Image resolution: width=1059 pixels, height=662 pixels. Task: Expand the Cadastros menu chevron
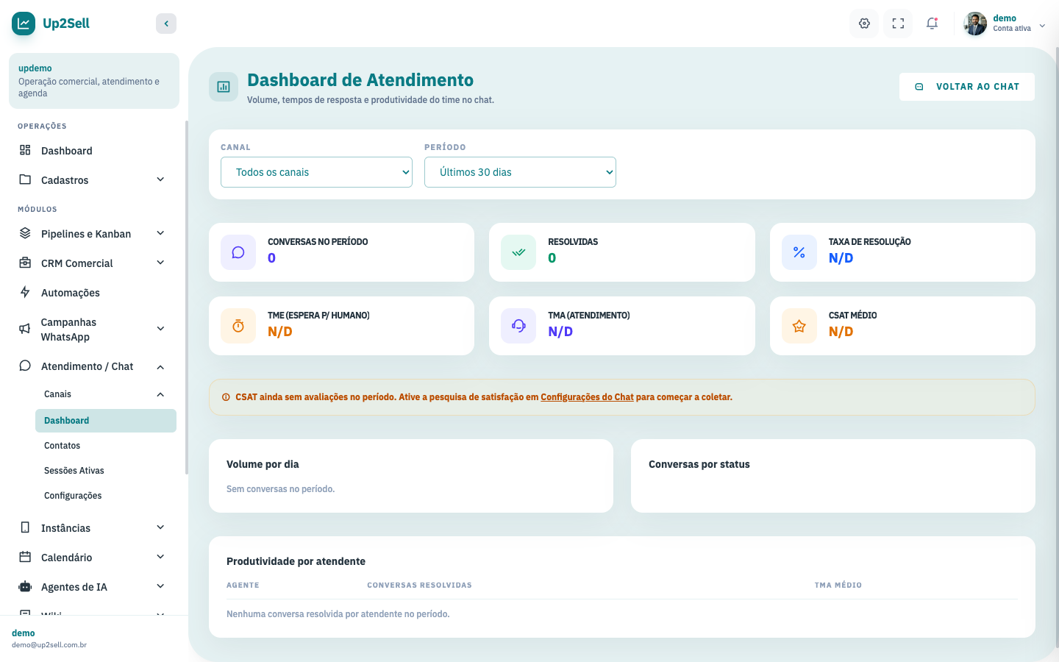tap(160, 179)
